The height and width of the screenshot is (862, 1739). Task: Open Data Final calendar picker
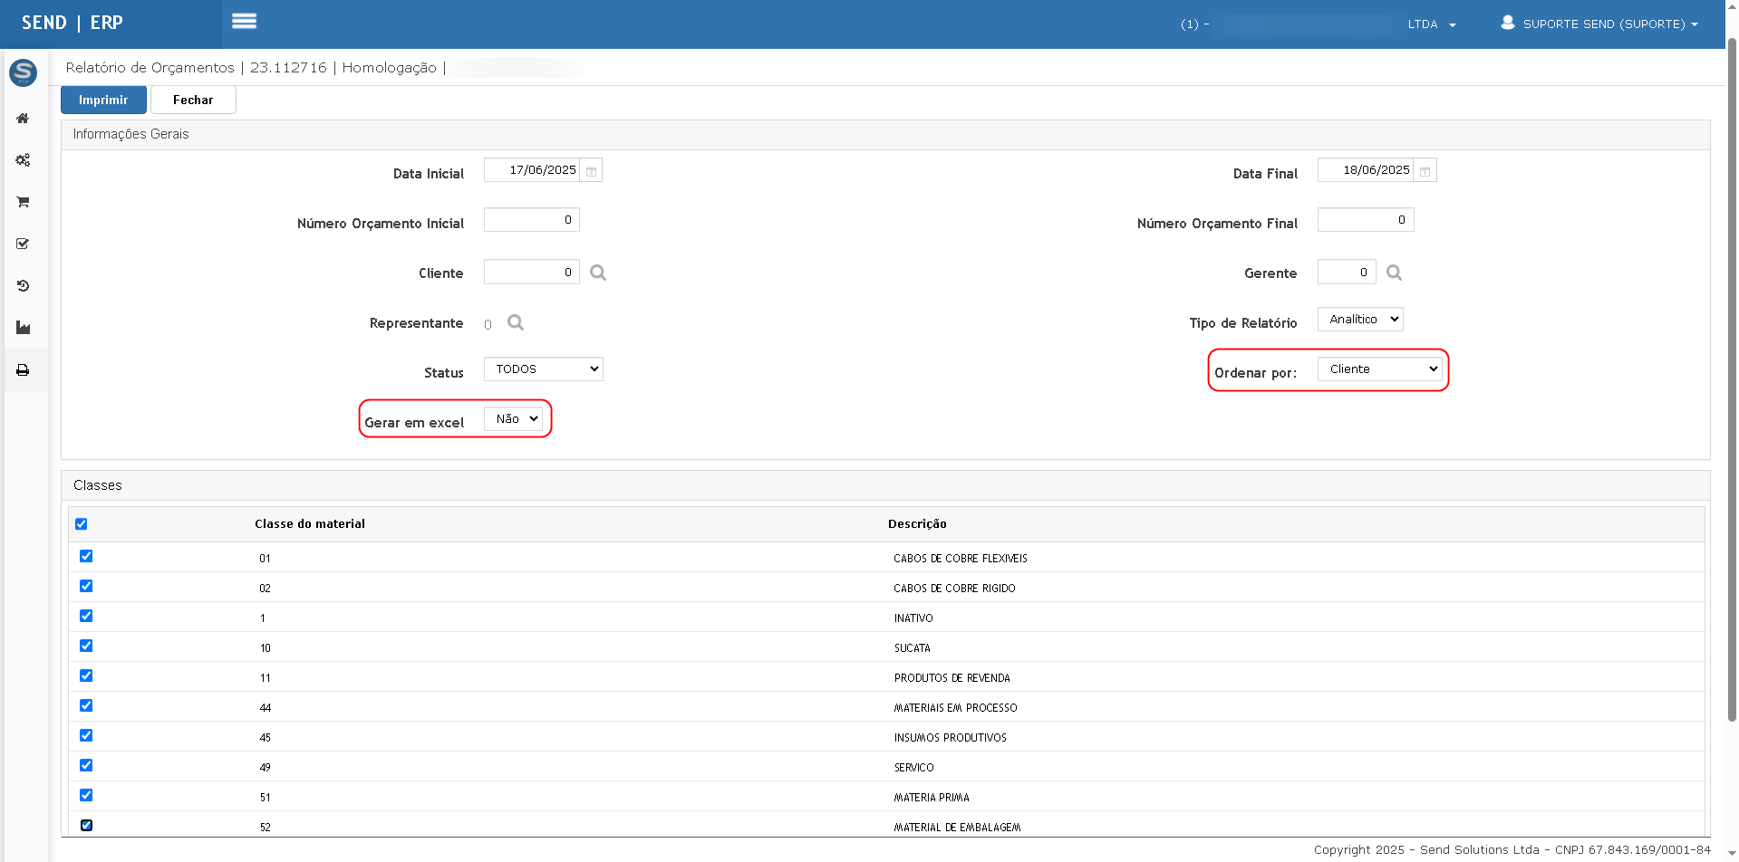coord(1425,170)
